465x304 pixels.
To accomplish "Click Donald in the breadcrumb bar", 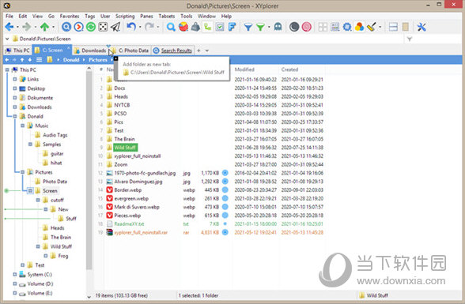I will (71, 60).
